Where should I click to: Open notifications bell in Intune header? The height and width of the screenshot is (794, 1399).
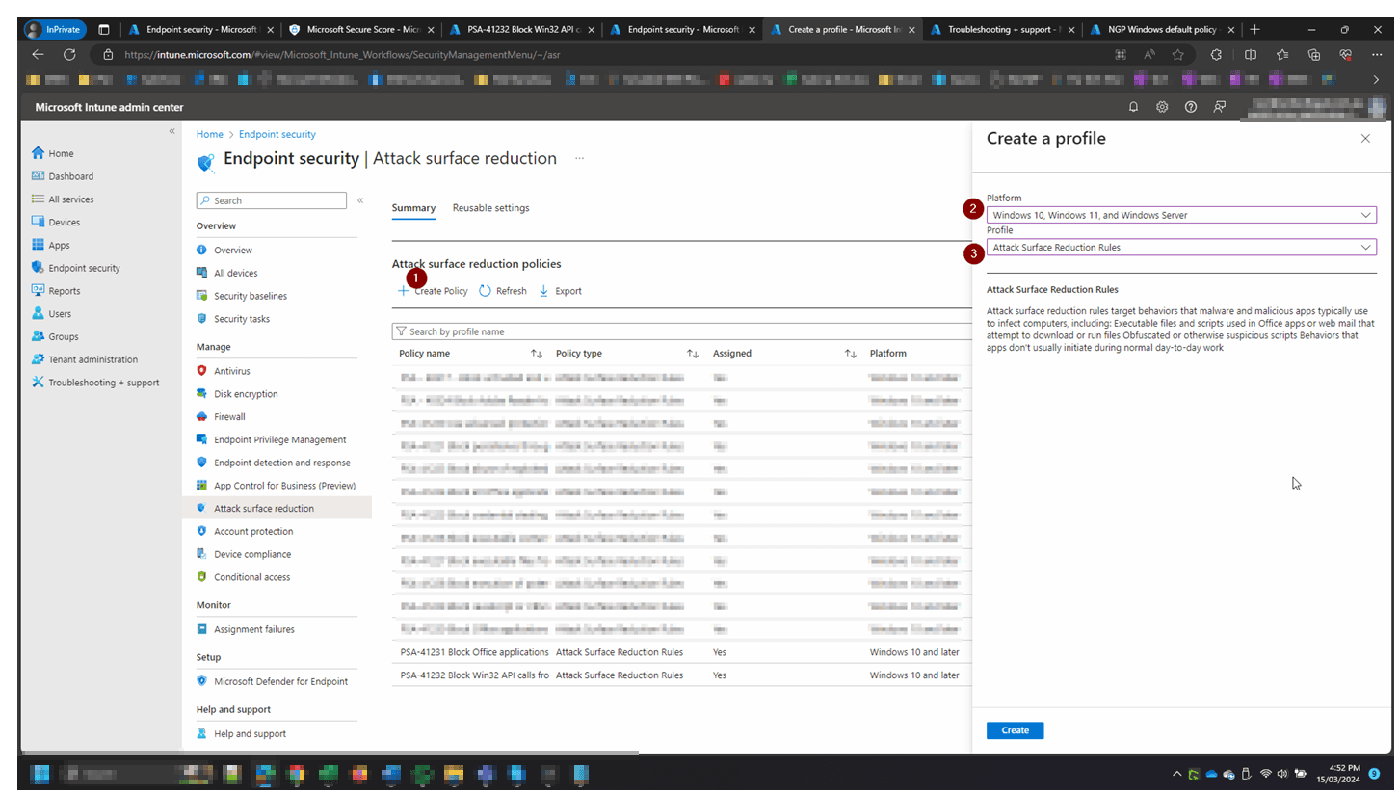(1134, 107)
